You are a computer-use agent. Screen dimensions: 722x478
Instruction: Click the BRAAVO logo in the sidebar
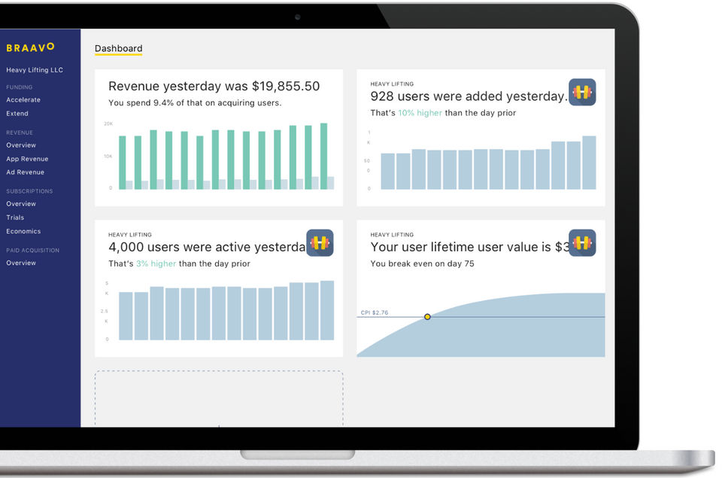tap(30, 47)
